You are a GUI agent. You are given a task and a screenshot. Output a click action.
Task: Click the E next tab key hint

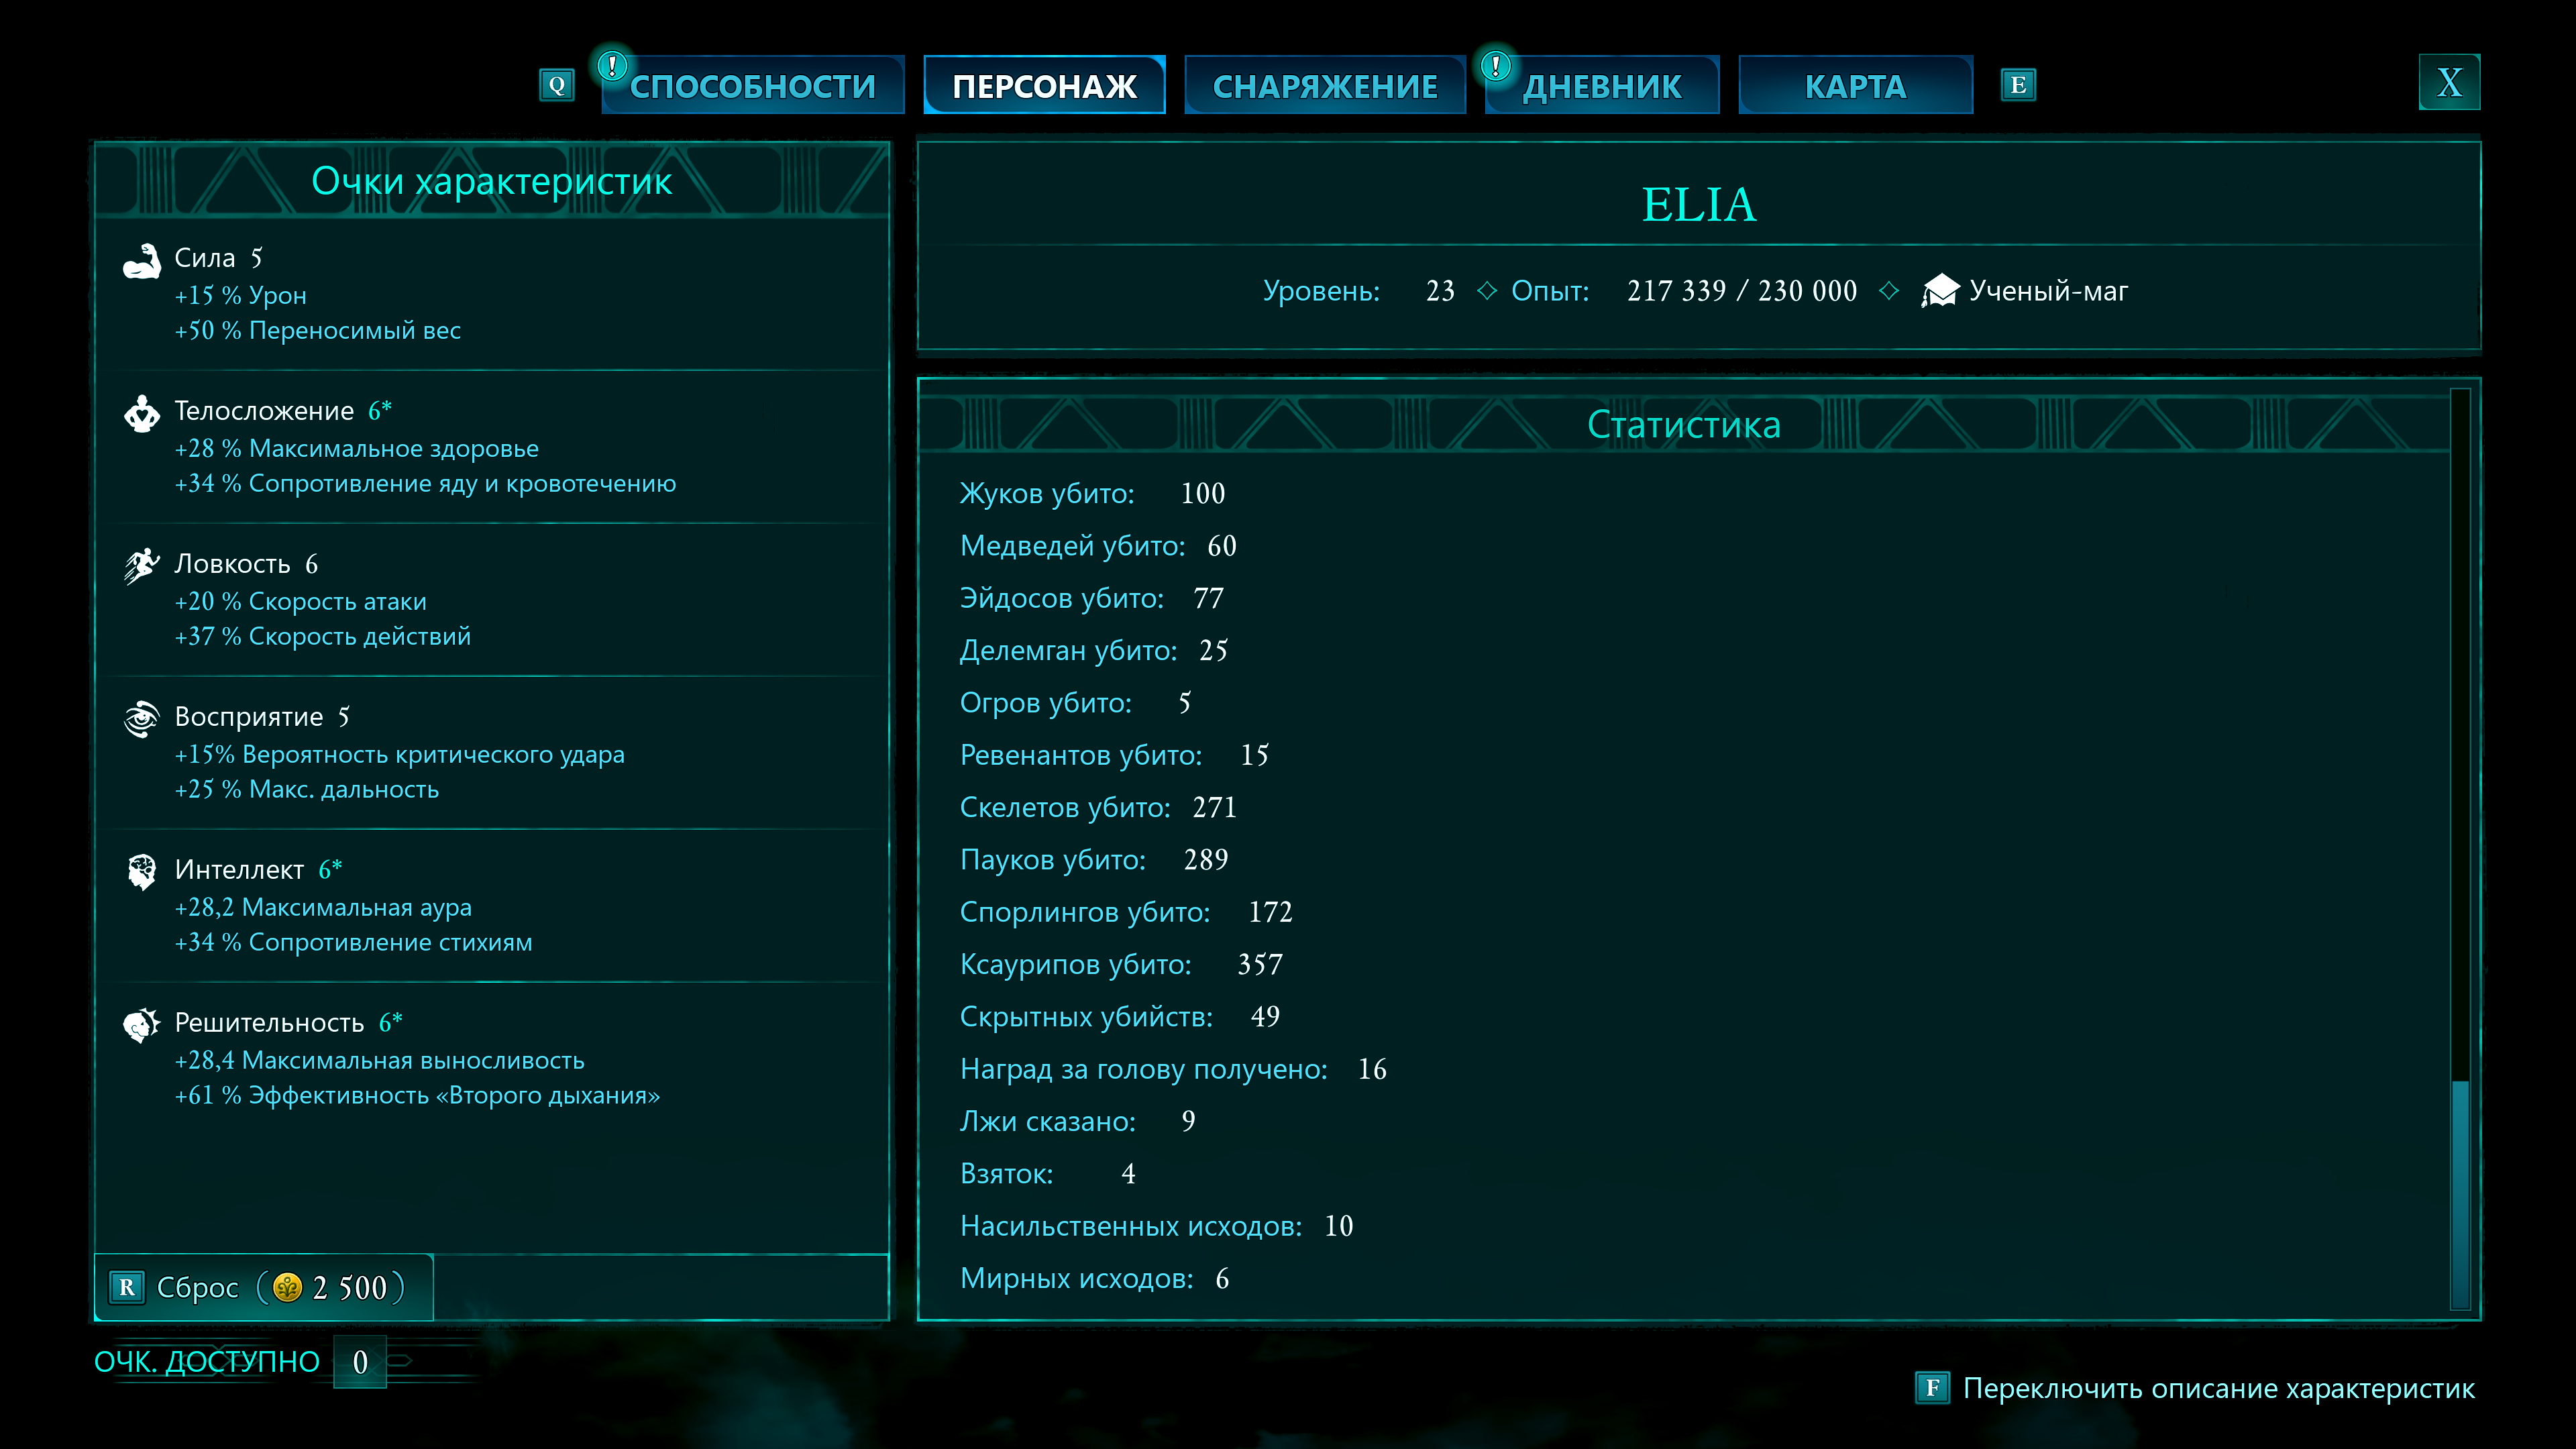[x=2018, y=85]
